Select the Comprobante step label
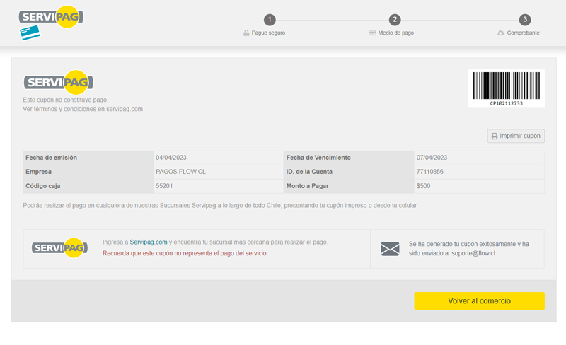The height and width of the screenshot is (345, 566). [523, 33]
